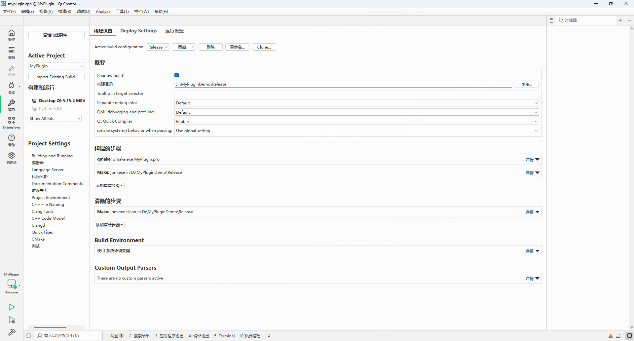Click the Clone configuration button

[x=264, y=47]
